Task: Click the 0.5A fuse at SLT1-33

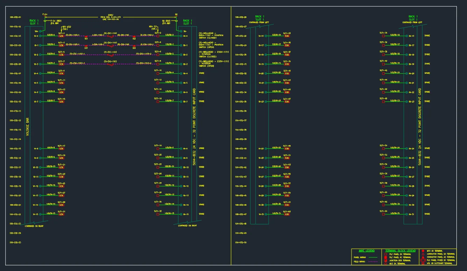Action: [x=287, y=36]
